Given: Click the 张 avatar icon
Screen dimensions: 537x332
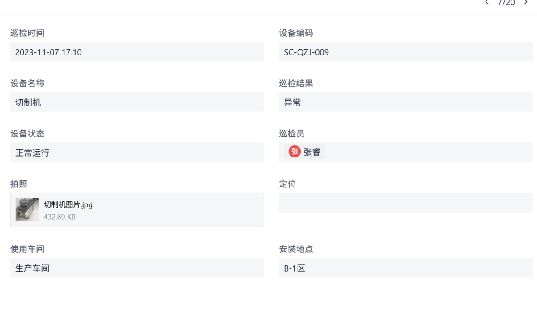Looking at the screenshot, I should pos(294,152).
